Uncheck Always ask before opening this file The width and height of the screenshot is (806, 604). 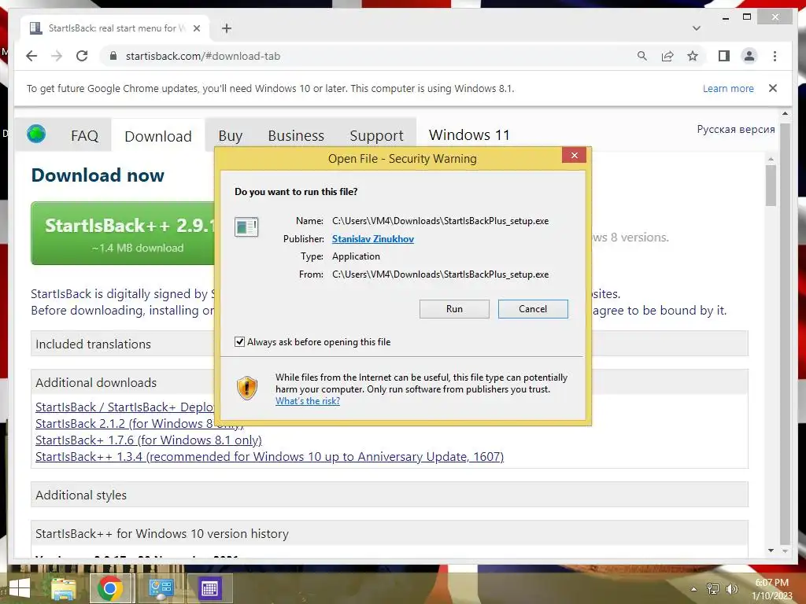tap(239, 341)
